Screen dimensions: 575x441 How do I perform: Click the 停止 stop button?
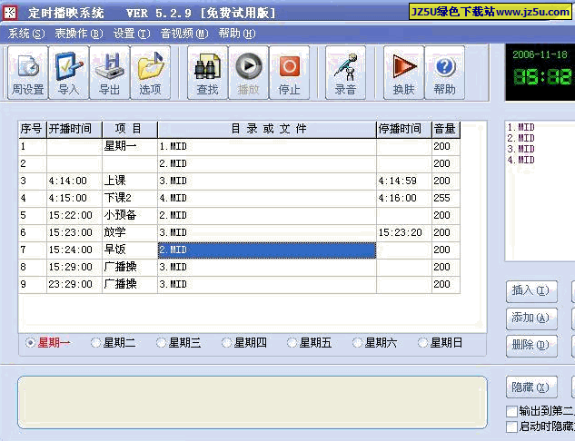[290, 73]
